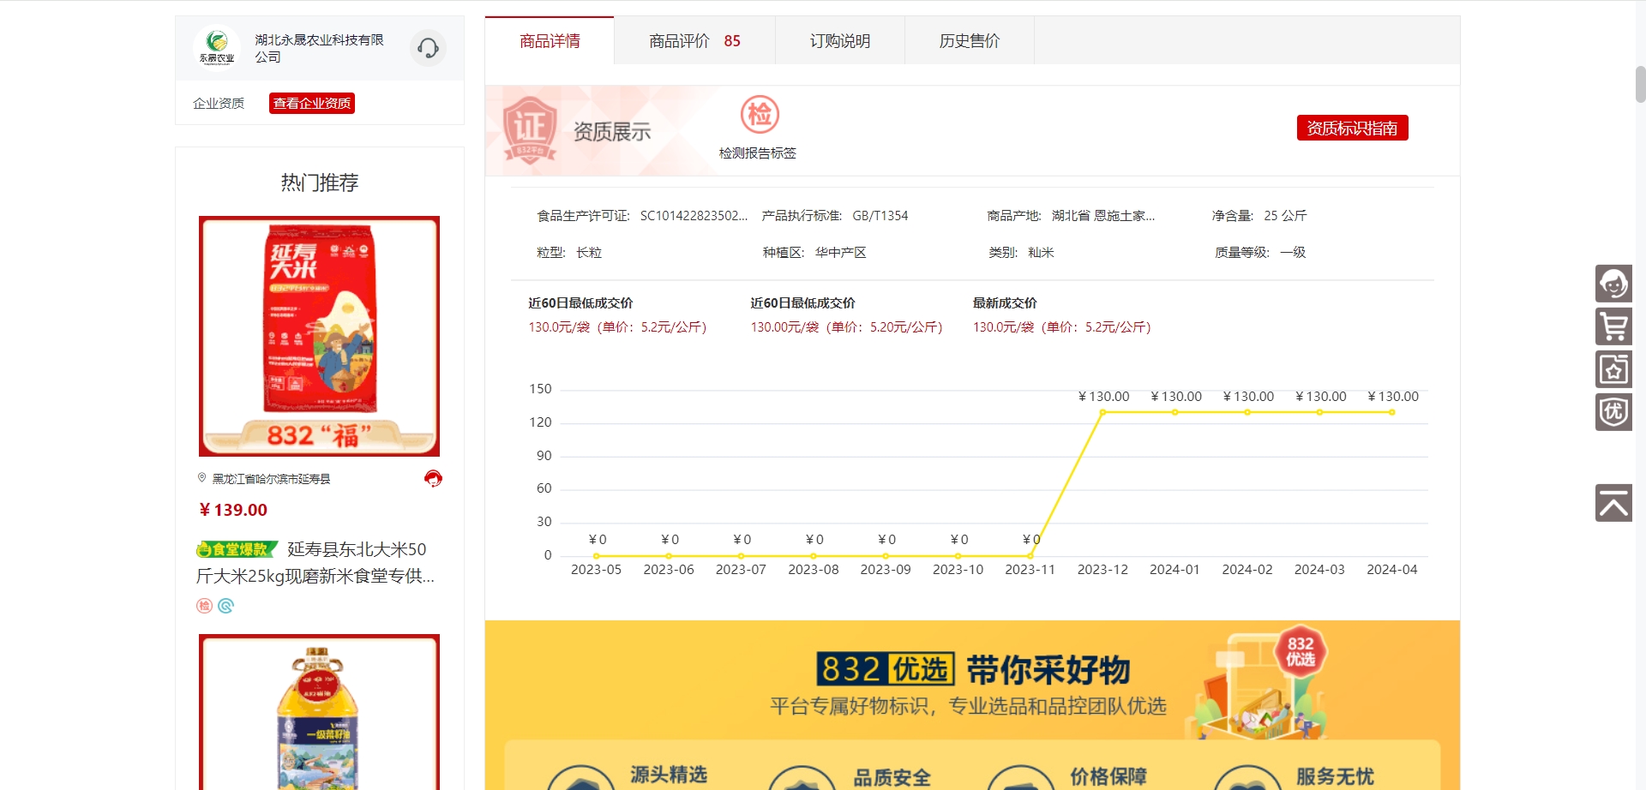Switch to the 商品详情 tab
Viewport: 1646px width, 790px height.
pos(550,40)
